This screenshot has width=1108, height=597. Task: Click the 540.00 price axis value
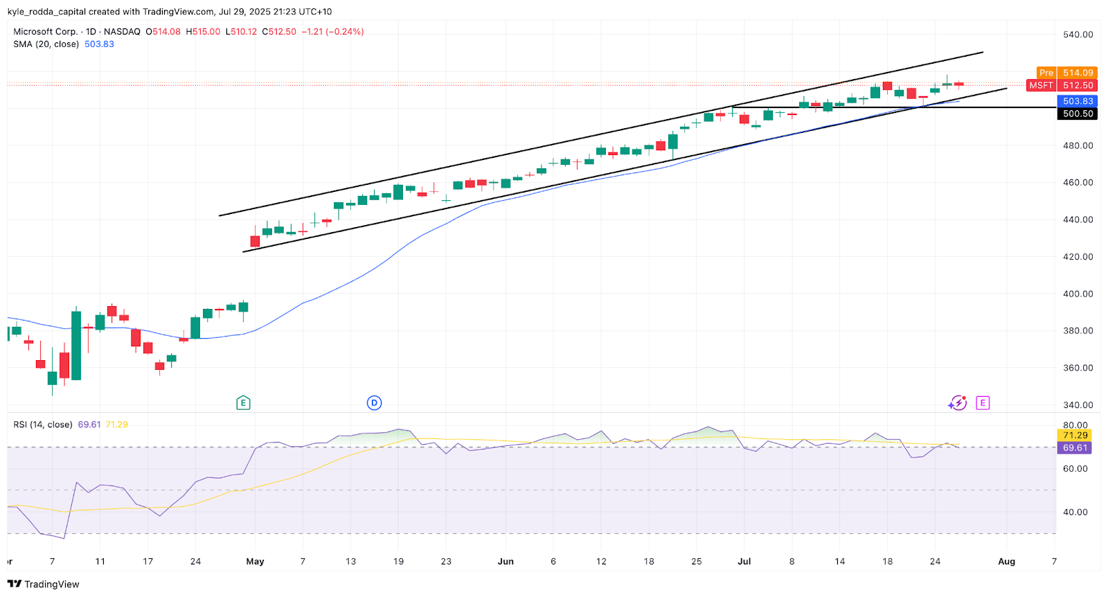coord(1078,35)
